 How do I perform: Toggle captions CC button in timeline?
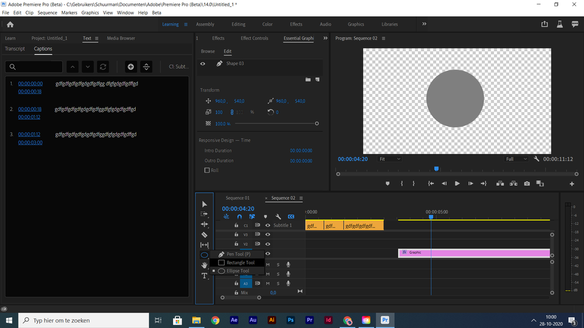291,217
